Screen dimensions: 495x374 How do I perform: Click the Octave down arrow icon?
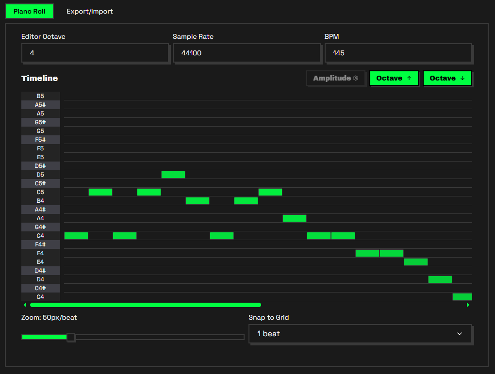[x=462, y=78]
